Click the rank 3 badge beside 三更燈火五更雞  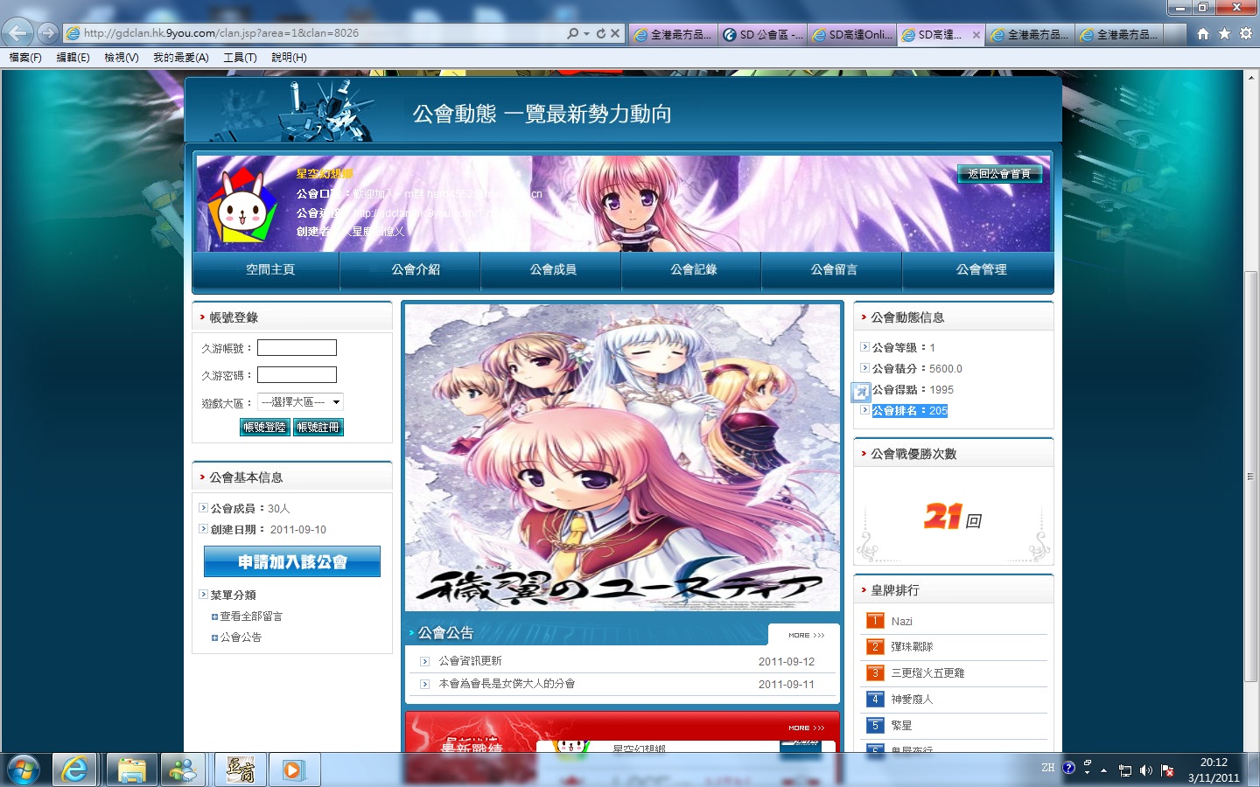875,673
